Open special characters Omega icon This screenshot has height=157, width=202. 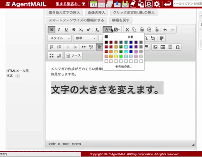coord(178,47)
